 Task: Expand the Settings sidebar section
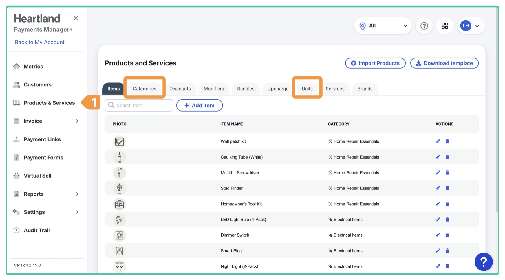coord(77,212)
